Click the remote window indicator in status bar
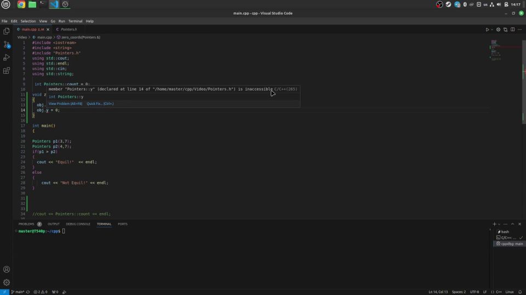Image resolution: width=526 pixels, height=295 pixels. click(x=4, y=292)
